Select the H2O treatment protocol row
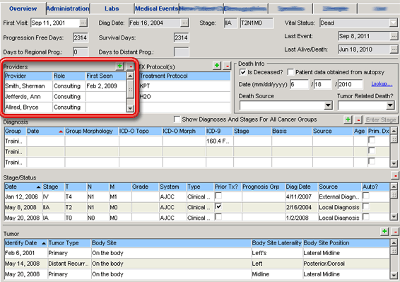This screenshot has height=282, width=400. pos(184,97)
